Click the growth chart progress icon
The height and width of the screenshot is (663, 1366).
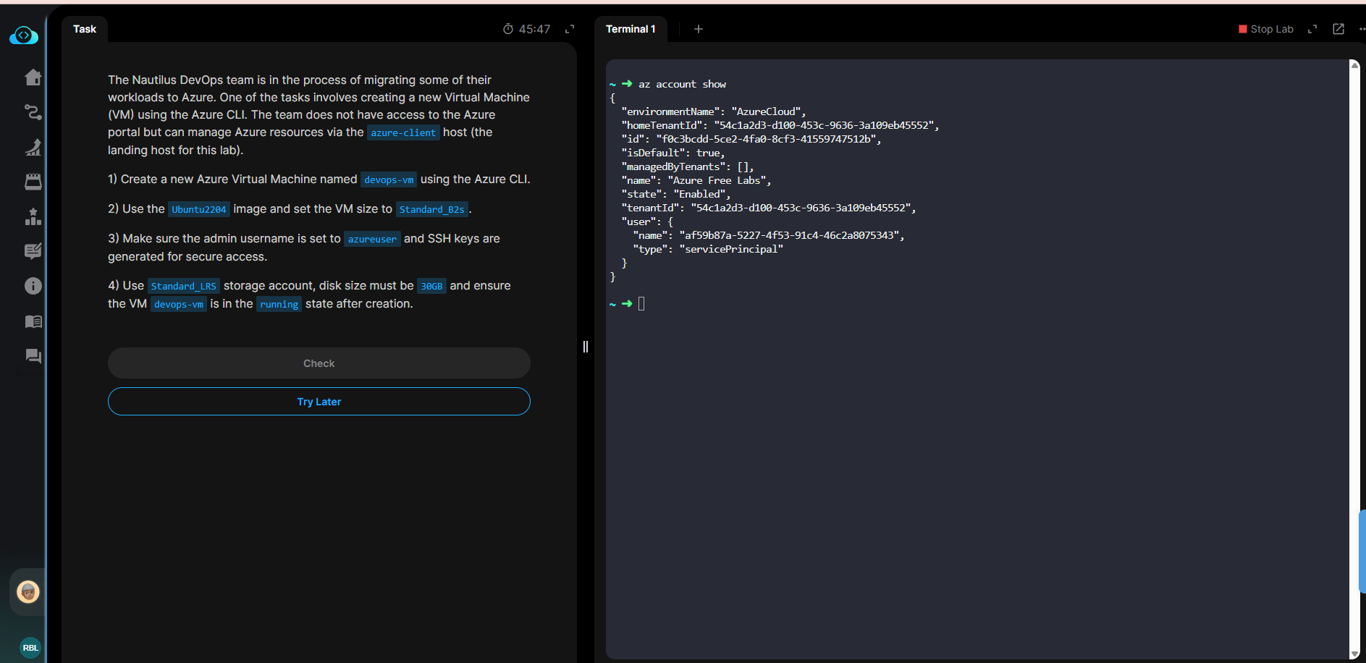33,147
